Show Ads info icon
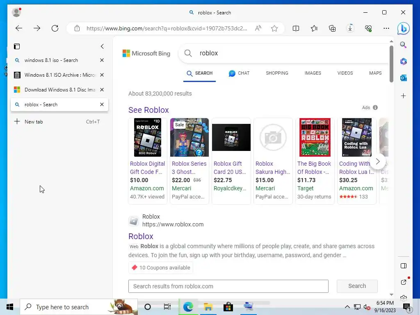This screenshot has width=420, height=315. [375, 107]
